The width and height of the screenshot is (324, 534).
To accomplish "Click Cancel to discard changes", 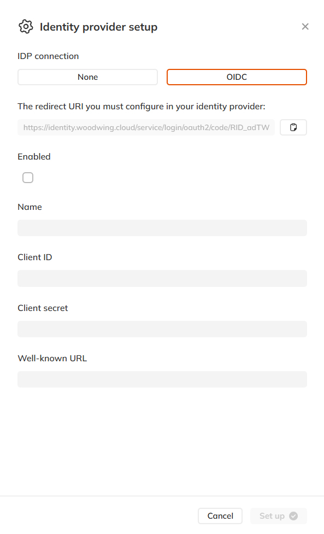I will [x=220, y=515].
